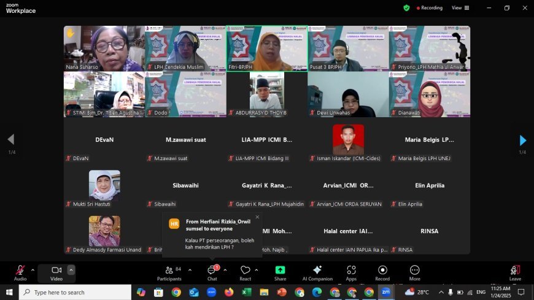The width and height of the screenshot is (534, 300).
Task: Select LPH Cendekia Muslim video tile
Action: [x=185, y=48]
